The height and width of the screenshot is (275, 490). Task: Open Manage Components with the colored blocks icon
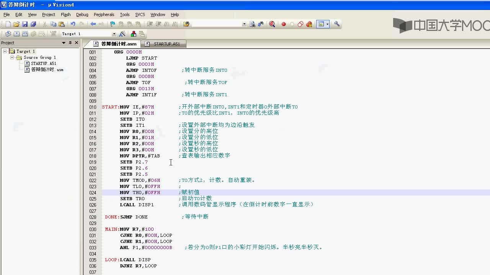pyautogui.click(x=134, y=34)
